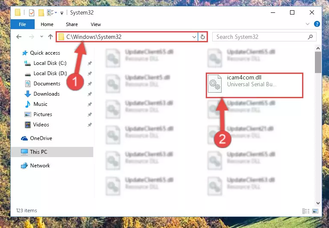Switch to the View ribbon tab
The height and width of the screenshot is (228, 329).
click(x=96, y=24)
